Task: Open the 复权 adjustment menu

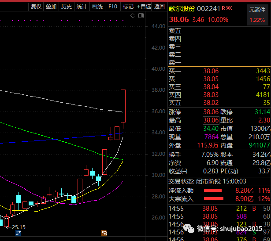Action: (36, 6)
